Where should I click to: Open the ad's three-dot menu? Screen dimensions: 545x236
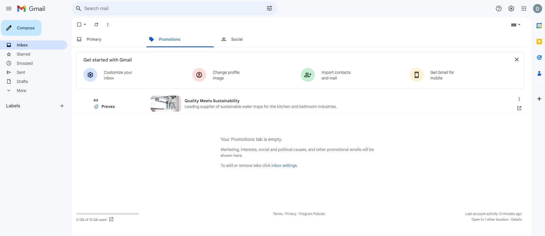(x=519, y=99)
